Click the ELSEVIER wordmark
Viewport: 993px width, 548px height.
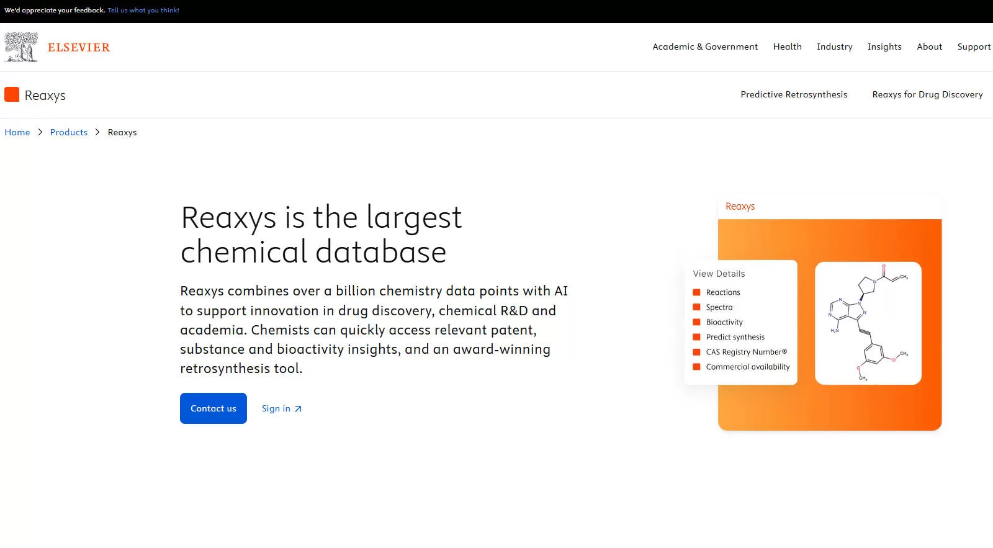click(x=79, y=47)
